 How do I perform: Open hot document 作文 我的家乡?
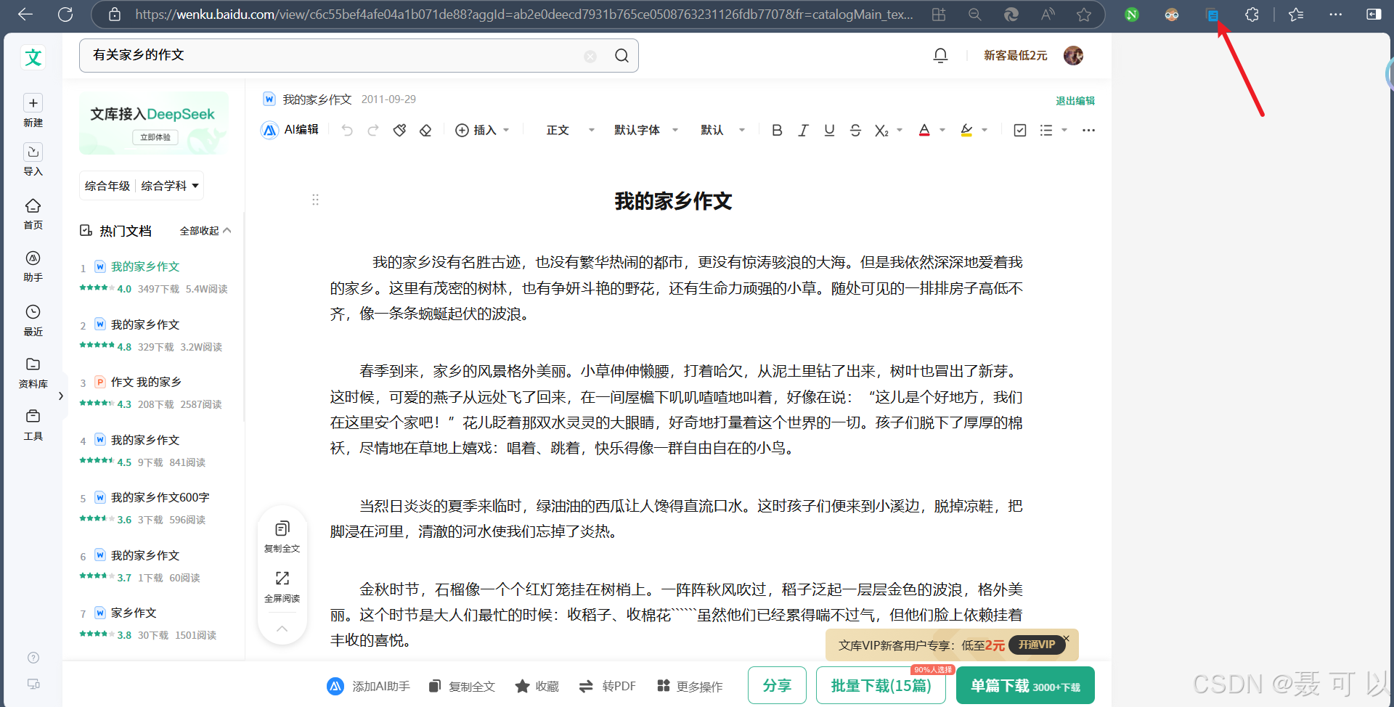coord(146,382)
